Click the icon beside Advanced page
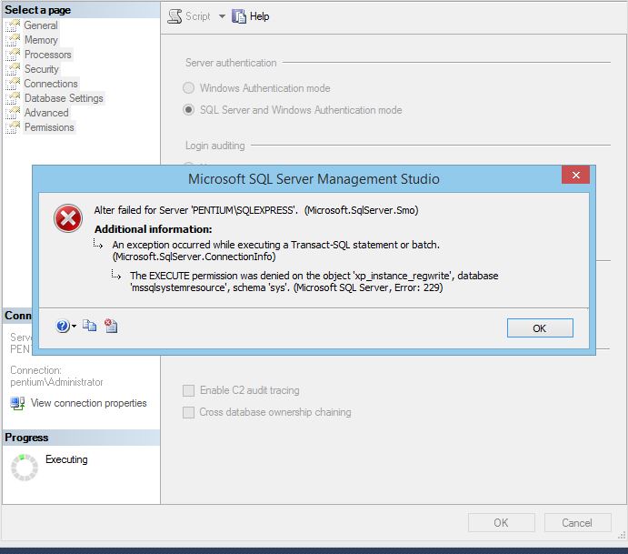This screenshot has width=628, height=554. (13, 113)
